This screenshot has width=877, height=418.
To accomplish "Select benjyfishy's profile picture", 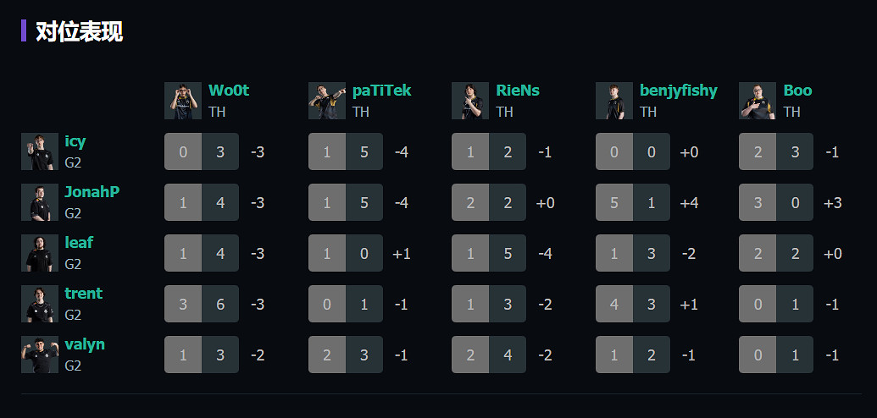I will click(x=613, y=101).
